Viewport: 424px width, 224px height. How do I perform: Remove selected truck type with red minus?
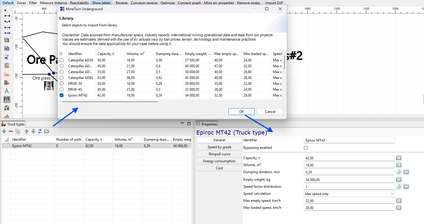[x=11, y=131]
